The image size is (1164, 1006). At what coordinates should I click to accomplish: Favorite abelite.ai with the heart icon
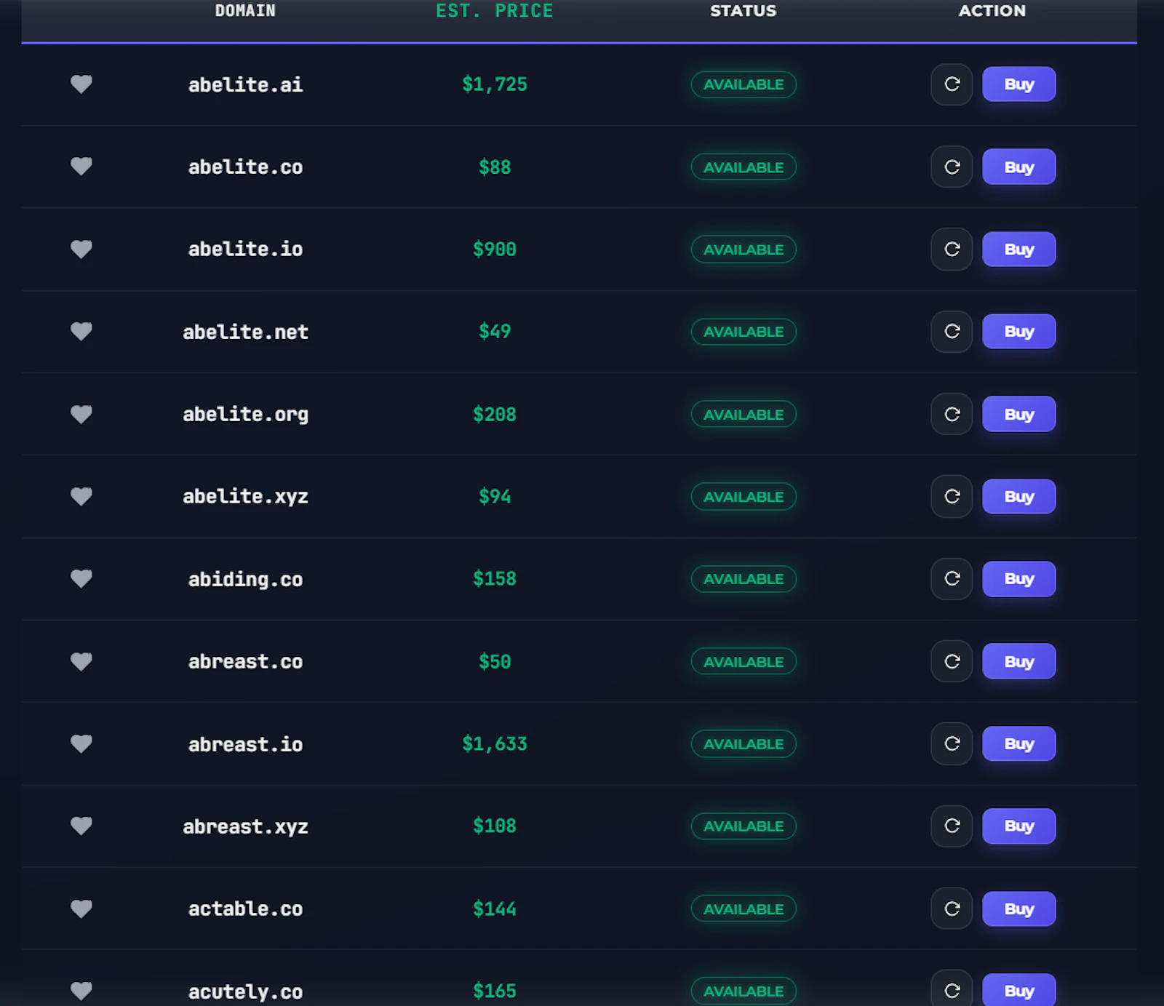point(81,84)
